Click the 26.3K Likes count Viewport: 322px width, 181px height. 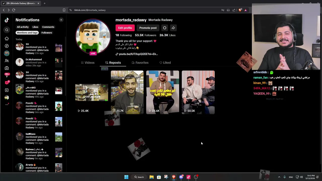(x=168, y=35)
